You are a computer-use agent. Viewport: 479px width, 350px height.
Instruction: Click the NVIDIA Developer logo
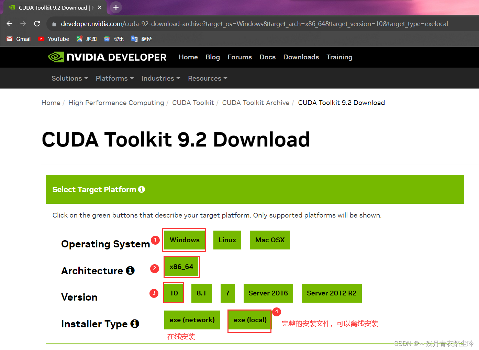(107, 57)
